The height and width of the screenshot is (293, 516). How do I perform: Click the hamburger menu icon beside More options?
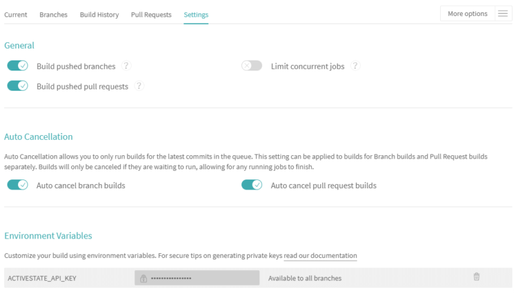click(x=503, y=13)
